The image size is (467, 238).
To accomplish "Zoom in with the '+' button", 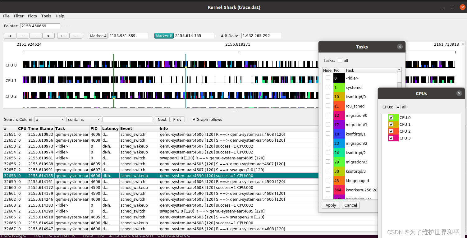I will click(23, 36).
